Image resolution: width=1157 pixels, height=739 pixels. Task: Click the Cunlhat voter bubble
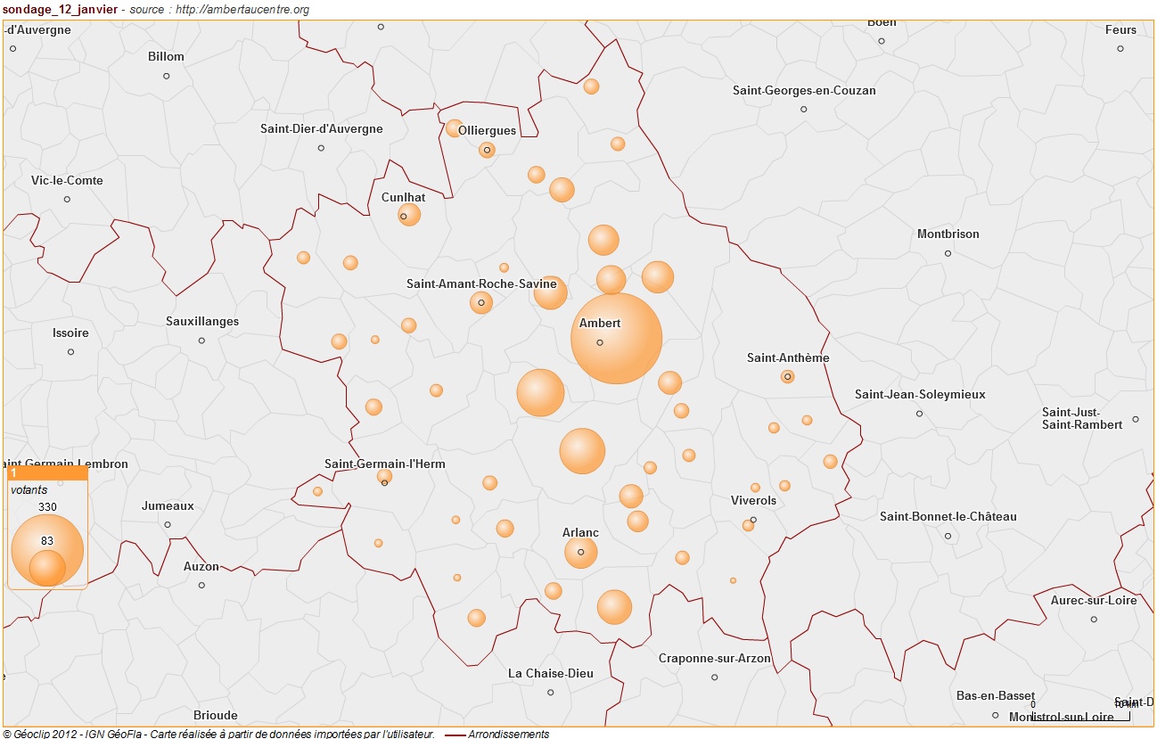[x=408, y=215]
